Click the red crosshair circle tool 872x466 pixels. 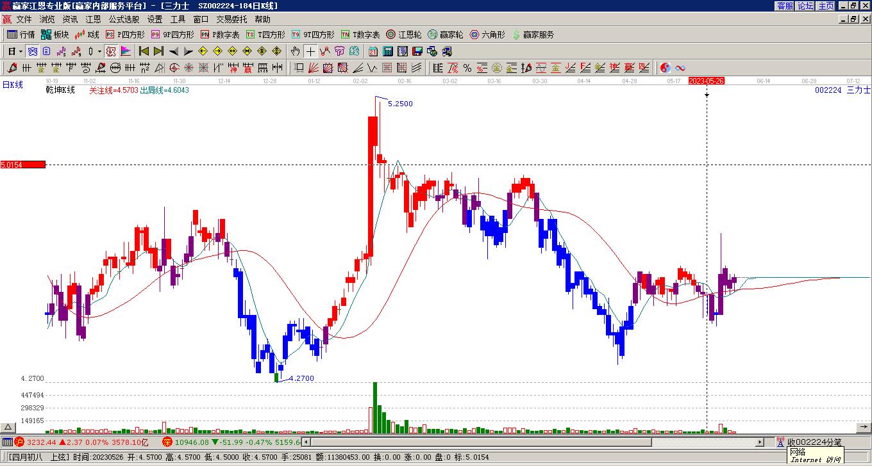click(174, 68)
